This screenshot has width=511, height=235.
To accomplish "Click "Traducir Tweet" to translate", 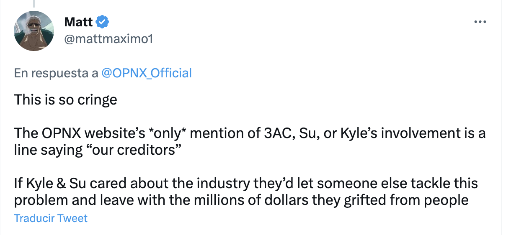I will [x=51, y=218].
